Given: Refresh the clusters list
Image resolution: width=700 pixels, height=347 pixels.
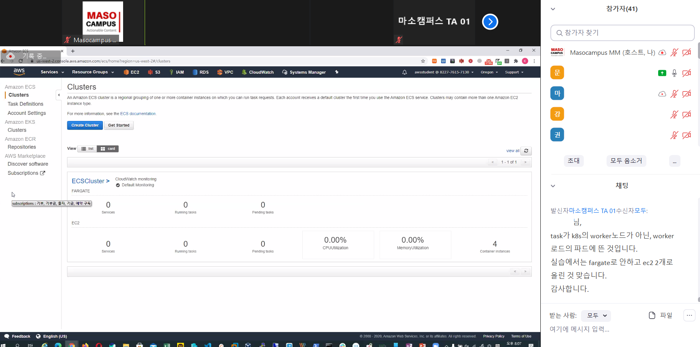Looking at the screenshot, I should [526, 151].
